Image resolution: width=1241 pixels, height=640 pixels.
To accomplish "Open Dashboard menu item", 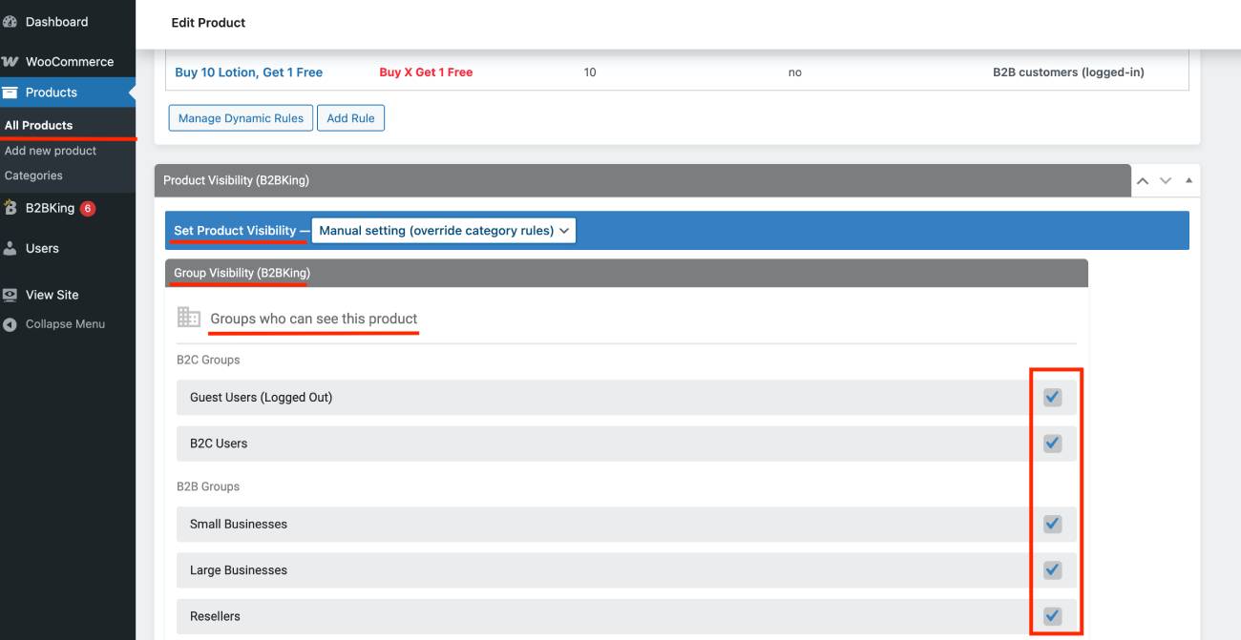I will [x=56, y=22].
